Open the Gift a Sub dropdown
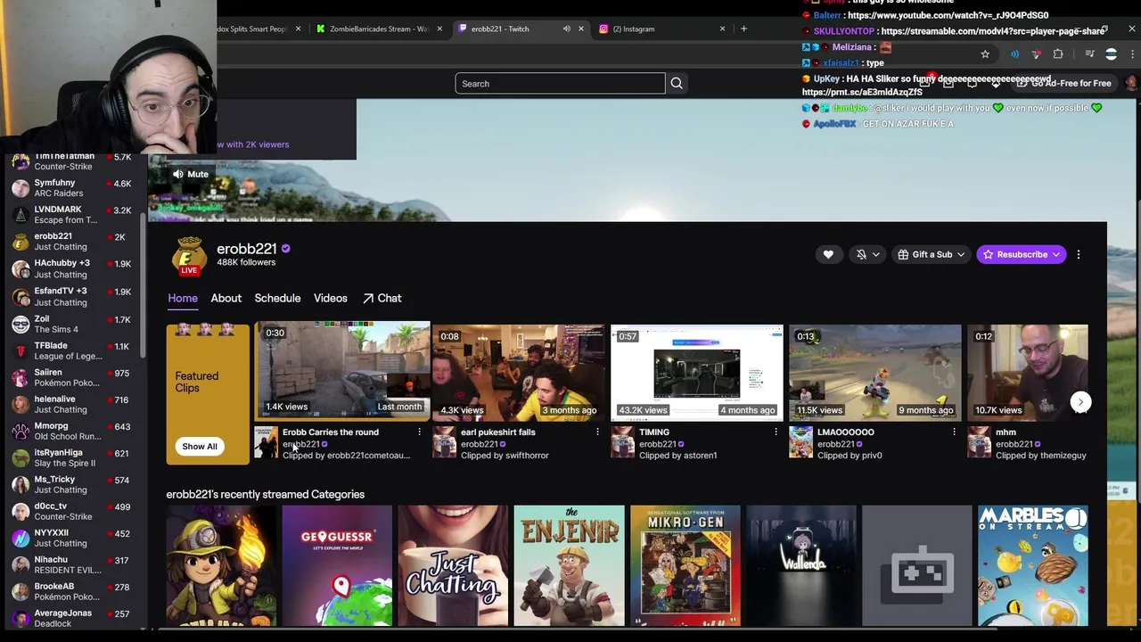 [x=932, y=254]
